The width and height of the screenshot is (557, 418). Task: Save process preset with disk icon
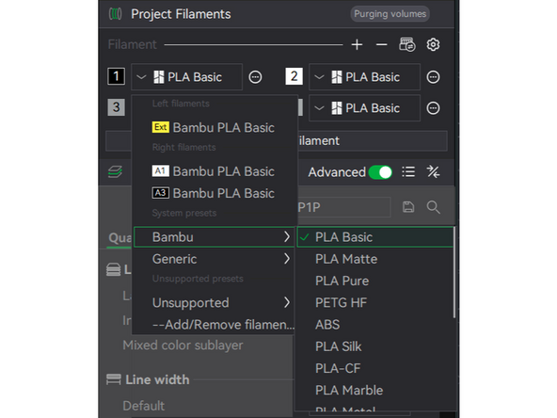[408, 207]
